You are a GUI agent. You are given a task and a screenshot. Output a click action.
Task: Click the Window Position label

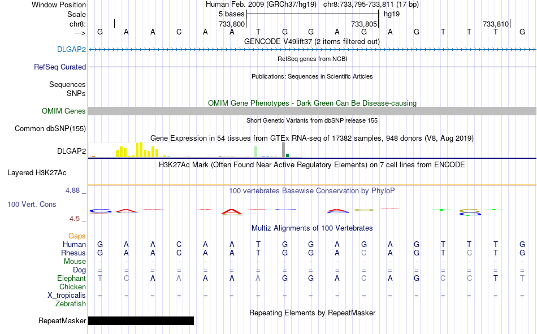click(x=59, y=5)
